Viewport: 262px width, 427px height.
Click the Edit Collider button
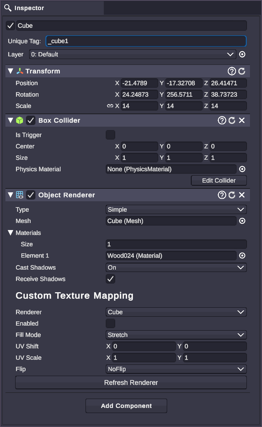218,180
